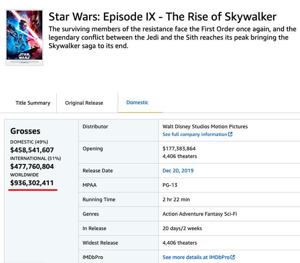This screenshot has width=300, height=263.
Task: Open See more details at IMDbPro
Action: [x=195, y=257]
